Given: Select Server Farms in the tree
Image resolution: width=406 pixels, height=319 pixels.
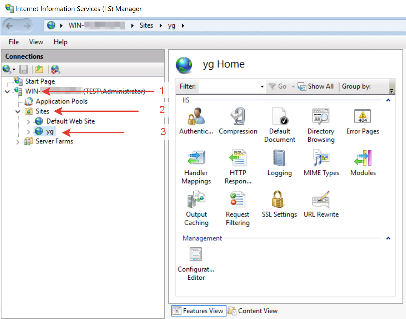Looking at the screenshot, I should [54, 141].
